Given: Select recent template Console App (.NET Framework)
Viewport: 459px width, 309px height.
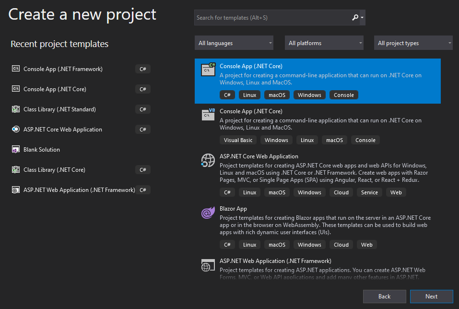Looking at the screenshot, I should coord(63,69).
